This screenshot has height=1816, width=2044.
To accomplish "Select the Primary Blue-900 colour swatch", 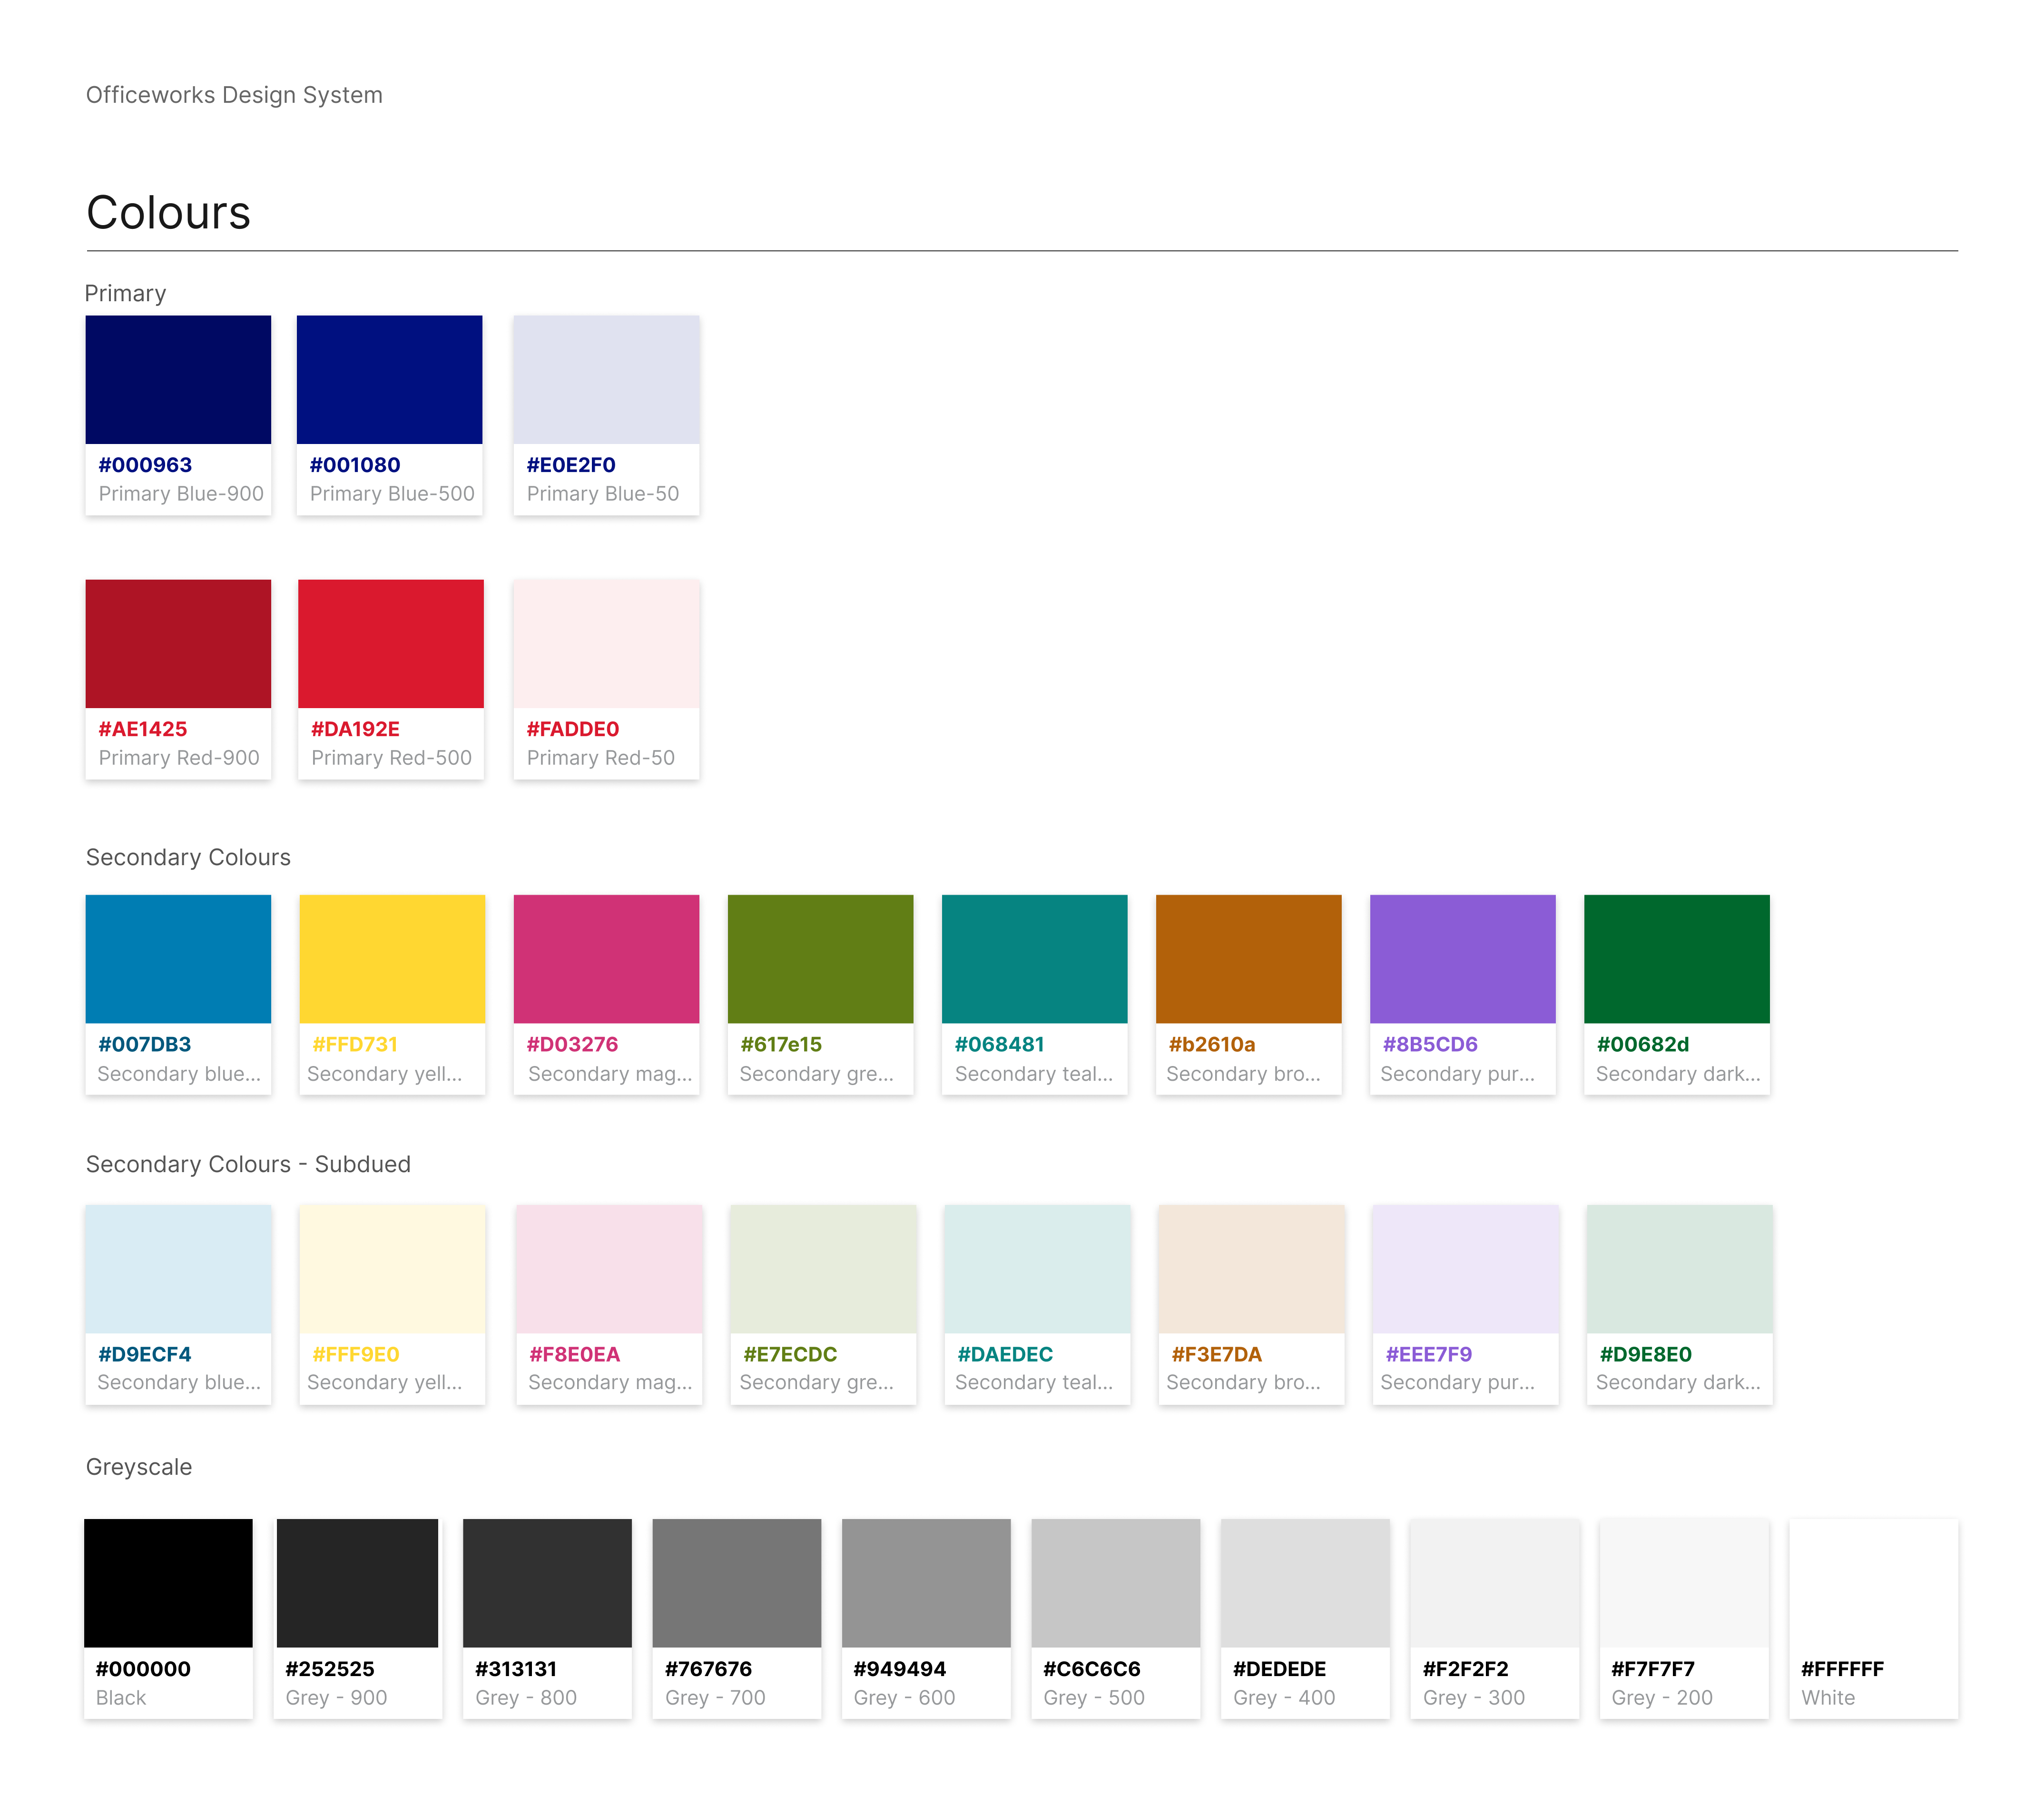I will coord(177,380).
